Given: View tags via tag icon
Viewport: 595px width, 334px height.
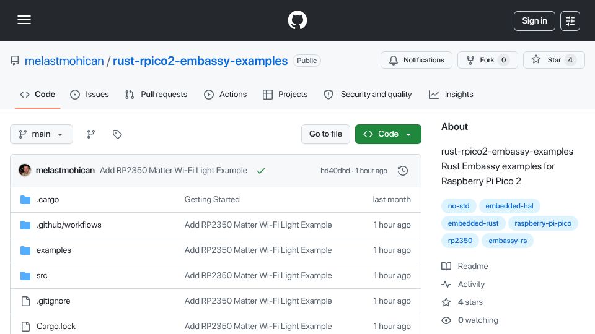Looking at the screenshot, I should 117,134.
